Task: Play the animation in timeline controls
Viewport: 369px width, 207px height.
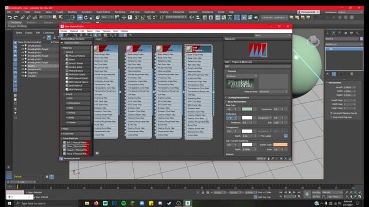Action: [289, 192]
